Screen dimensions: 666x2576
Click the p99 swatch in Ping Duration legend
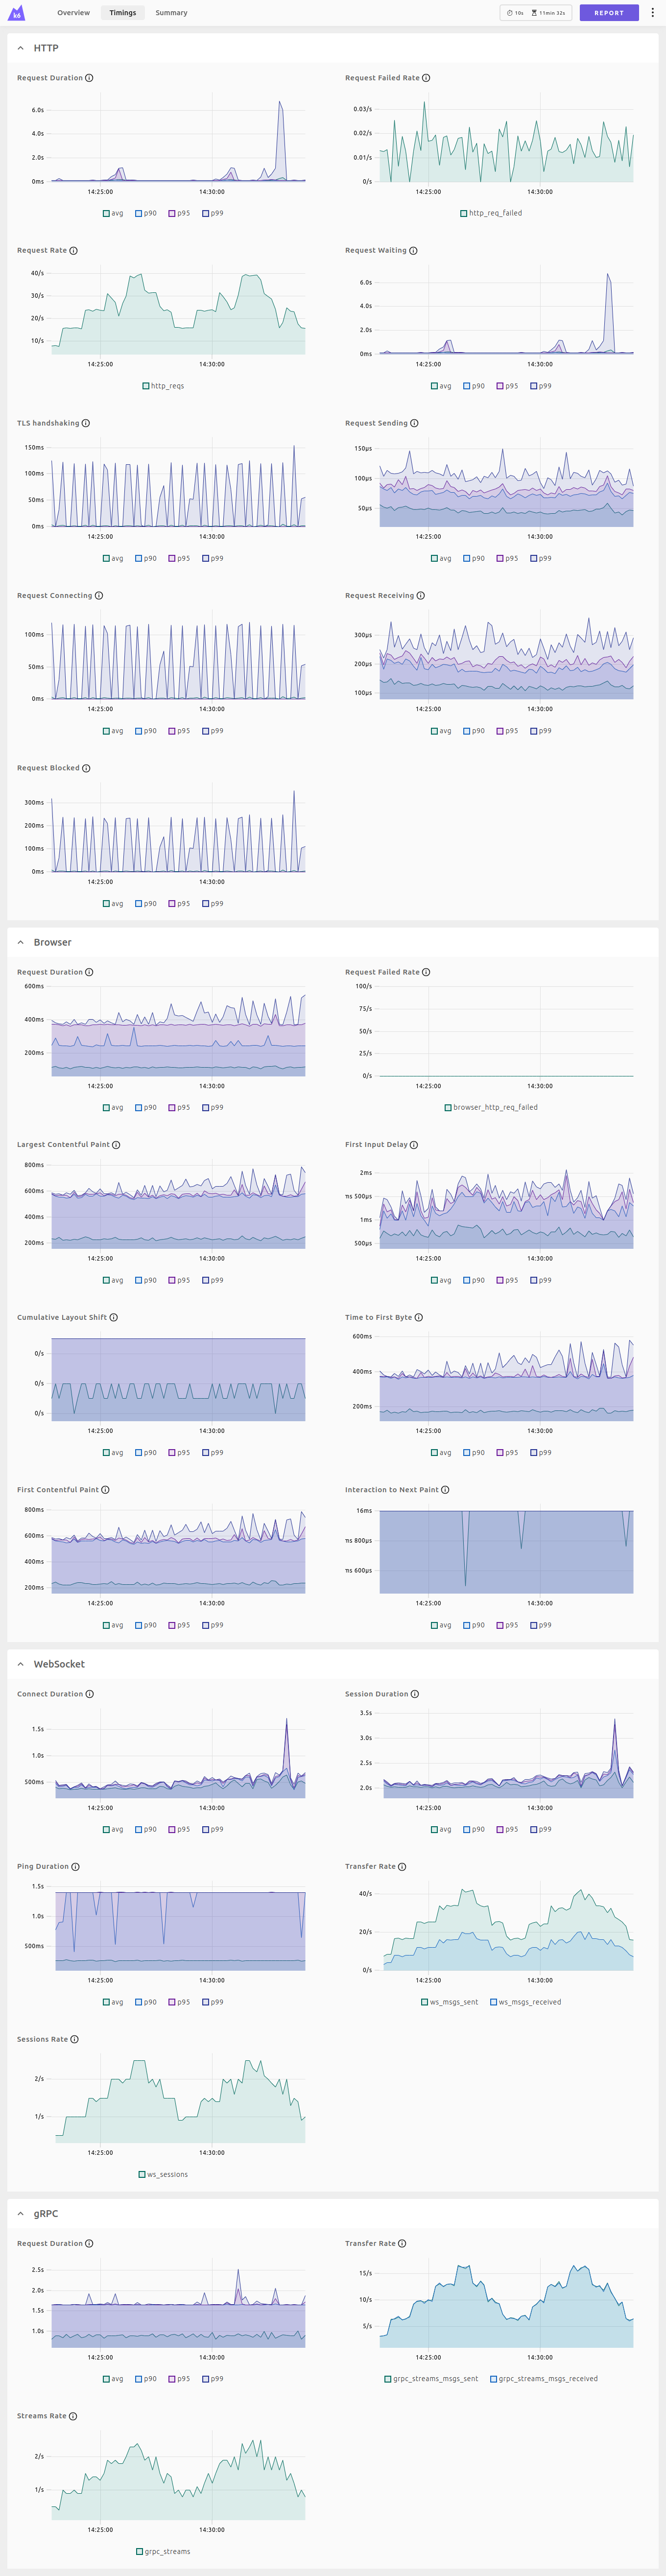click(x=206, y=2002)
